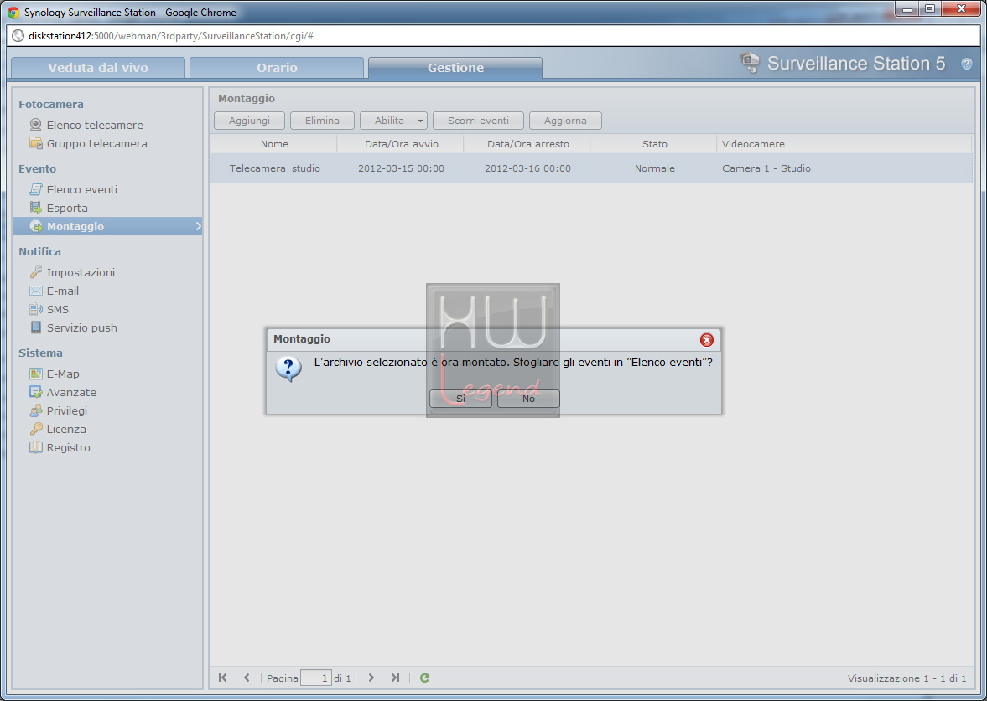This screenshot has height=701, width=987.
Task: Close the Montaggio dialog with red X
Action: pos(707,339)
